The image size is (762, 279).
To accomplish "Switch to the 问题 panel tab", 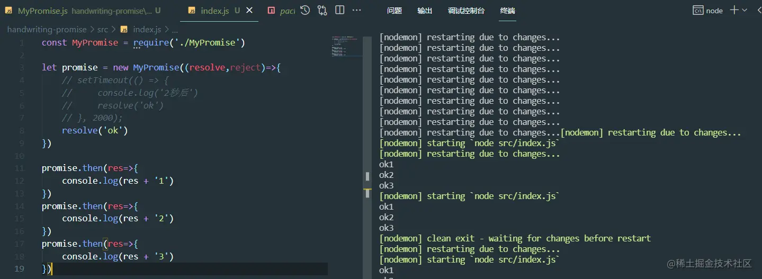I will click(x=394, y=11).
